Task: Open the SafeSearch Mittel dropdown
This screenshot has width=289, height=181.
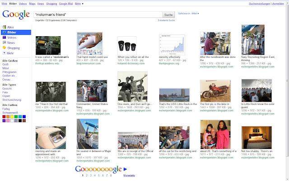Action: tap(188, 14)
